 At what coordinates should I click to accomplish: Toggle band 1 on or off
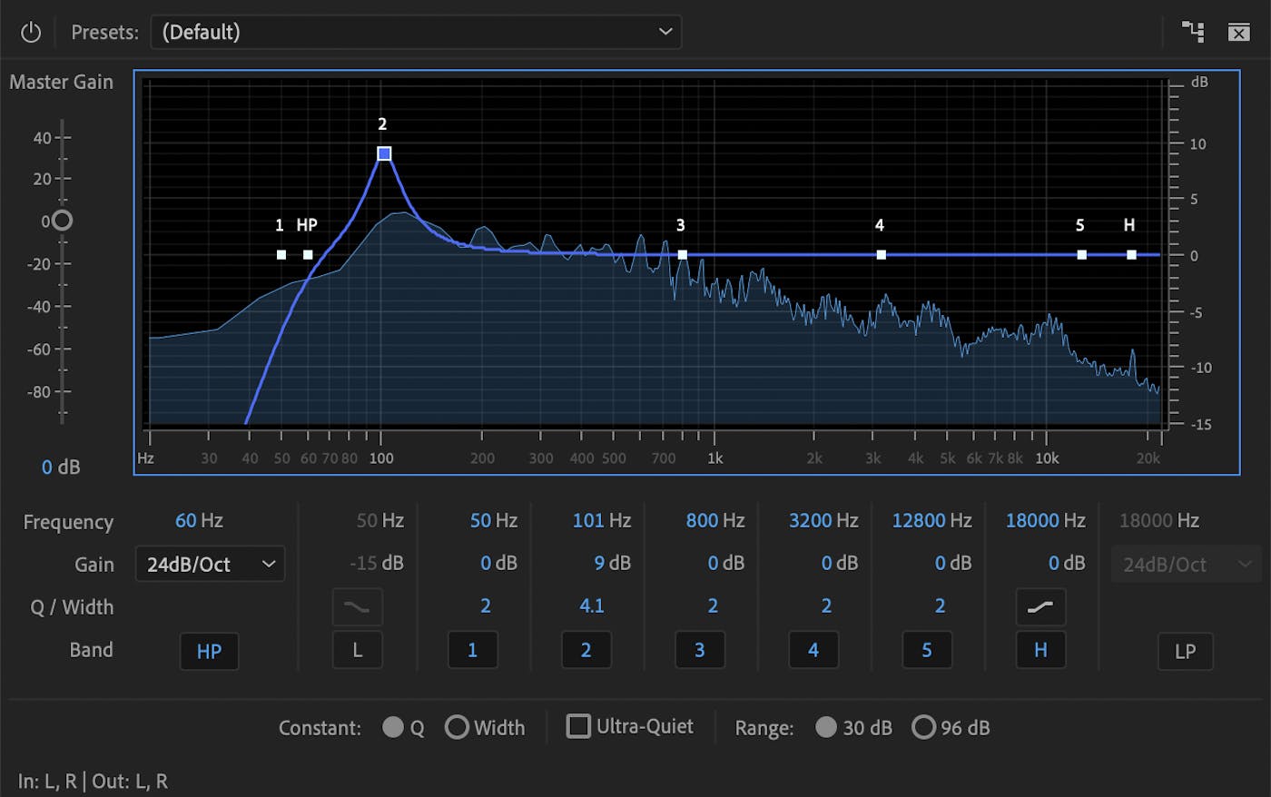[x=472, y=650]
